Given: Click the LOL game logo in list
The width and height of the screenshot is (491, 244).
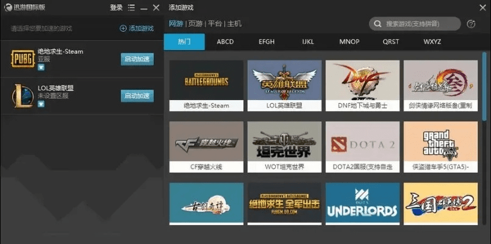Looking at the screenshot, I should tap(23, 96).
